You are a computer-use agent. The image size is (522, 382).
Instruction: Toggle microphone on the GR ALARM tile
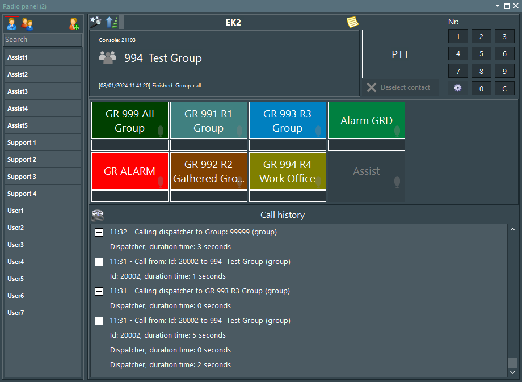click(161, 181)
